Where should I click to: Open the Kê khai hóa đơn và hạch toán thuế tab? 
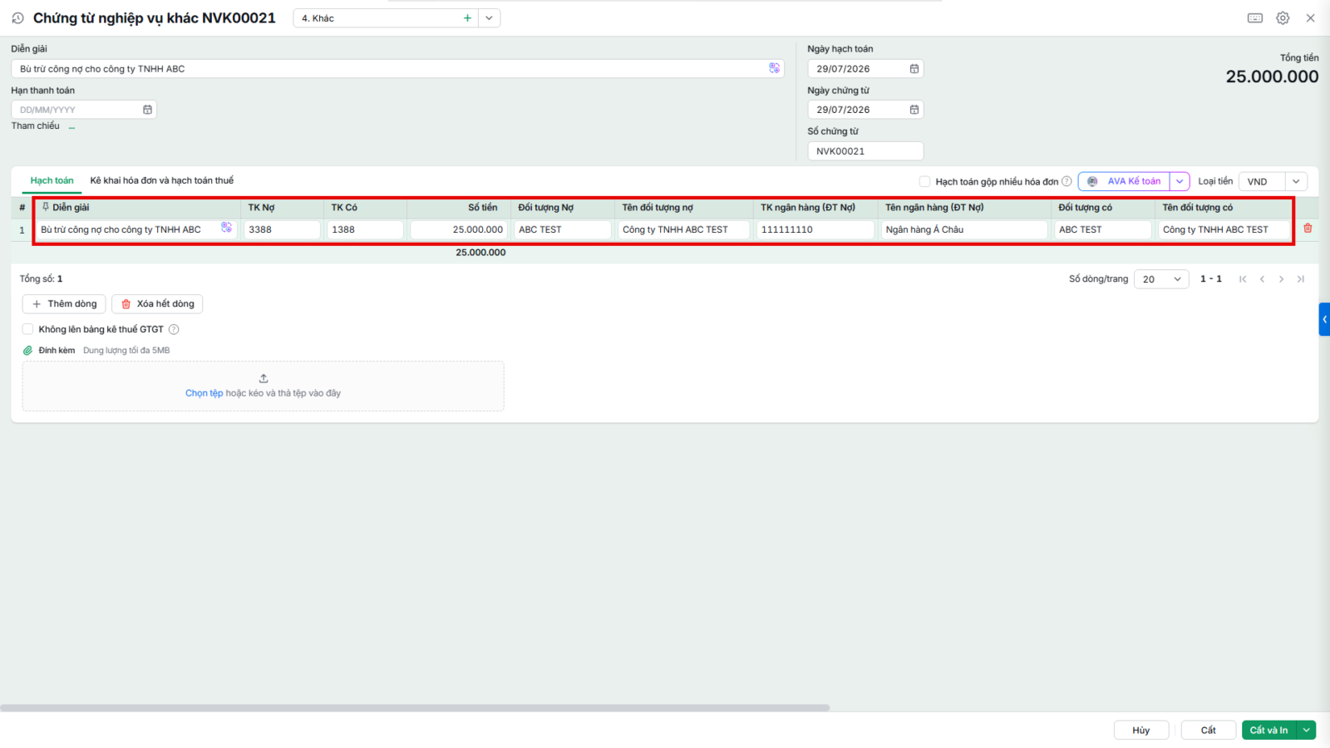pos(162,180)
